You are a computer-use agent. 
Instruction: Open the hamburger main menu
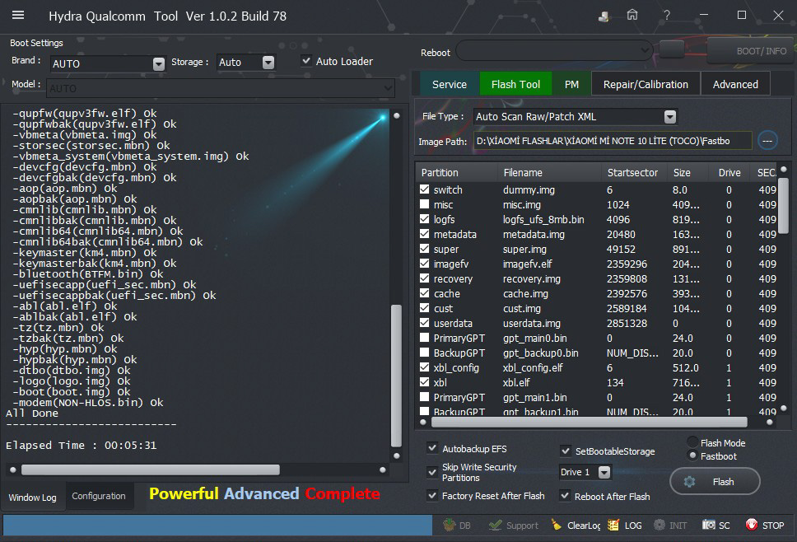click(18, 16)
